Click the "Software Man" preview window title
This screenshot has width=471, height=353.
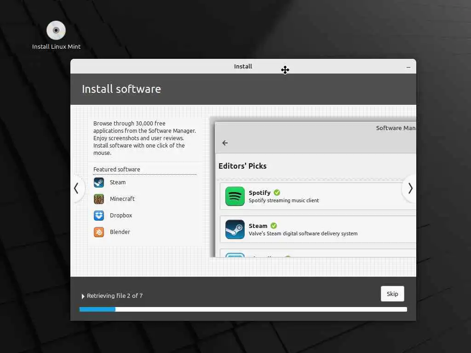[396, 128]
